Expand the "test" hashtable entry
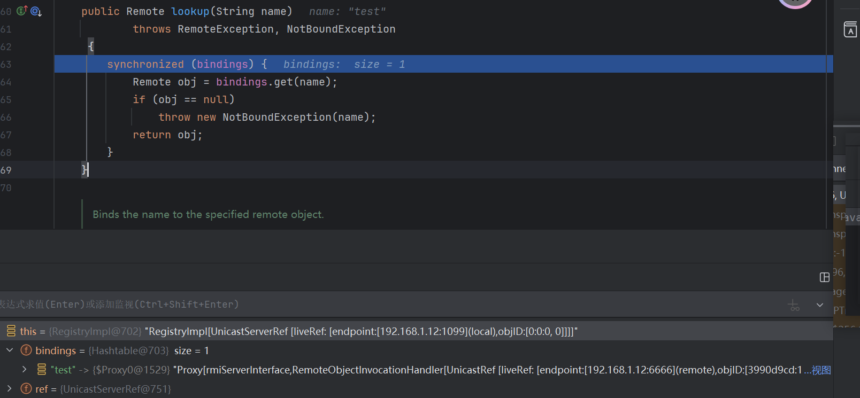 24,369
